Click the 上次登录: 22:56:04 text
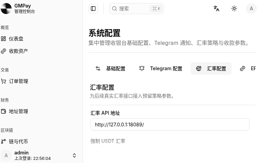259x163 pixels. 33,158
